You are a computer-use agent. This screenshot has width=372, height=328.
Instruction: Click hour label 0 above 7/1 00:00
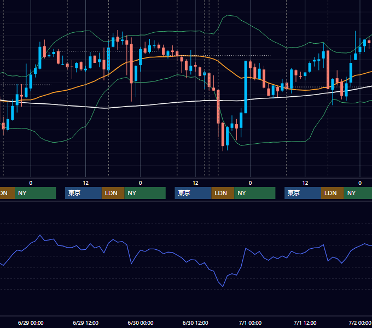click(250, 183)
